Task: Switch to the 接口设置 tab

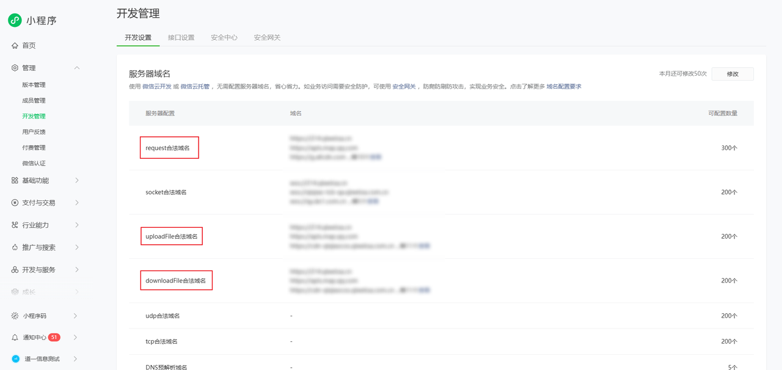Action: tap(181, 38)
